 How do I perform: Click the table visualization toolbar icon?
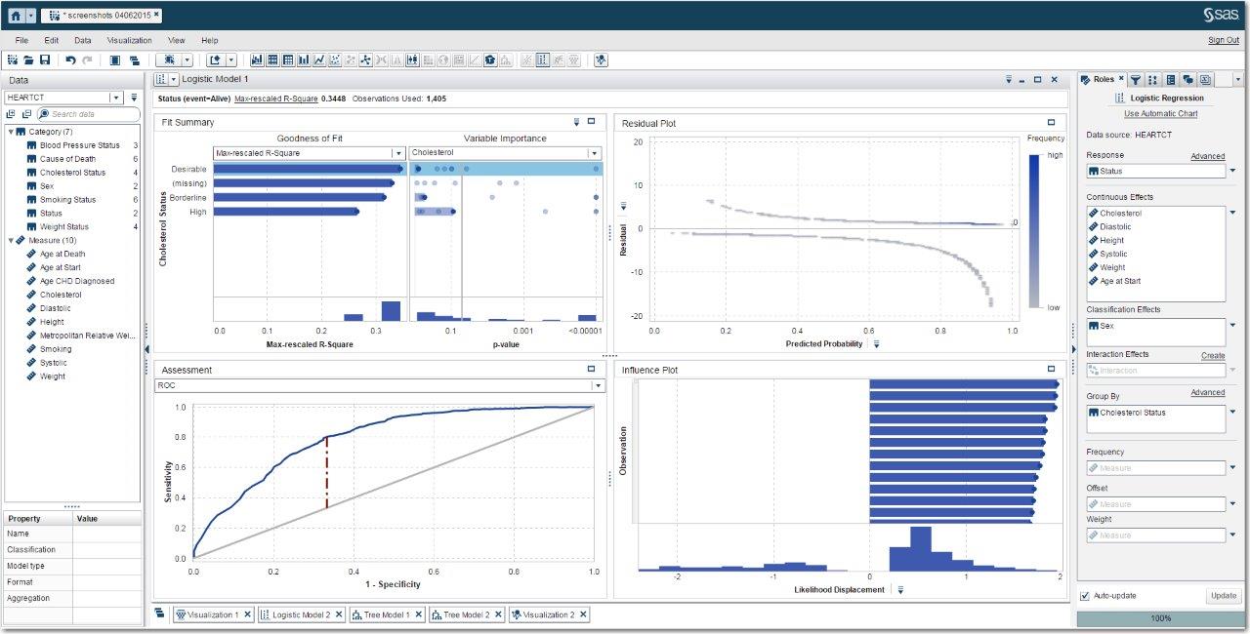[x=272, y=60]
